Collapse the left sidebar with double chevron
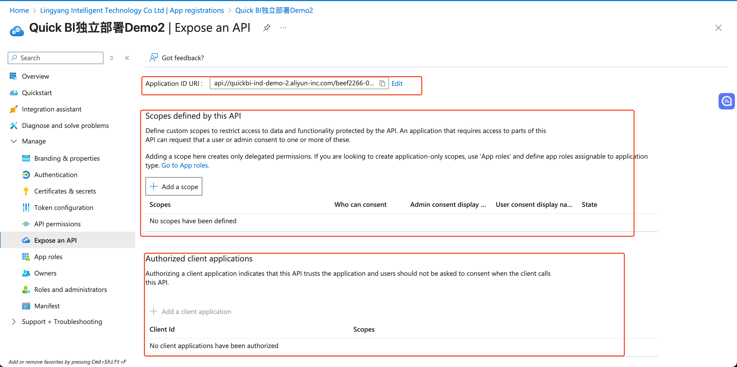The width and height of the screenshot is (737, 367). pyautogui.click(x=127, y=58)
